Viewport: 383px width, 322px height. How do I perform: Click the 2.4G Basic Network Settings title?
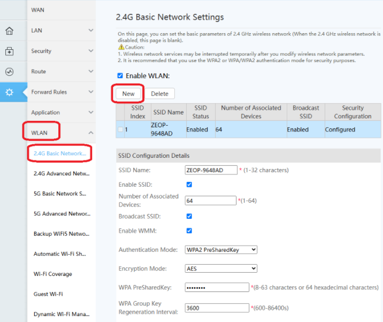pos(170,17)
